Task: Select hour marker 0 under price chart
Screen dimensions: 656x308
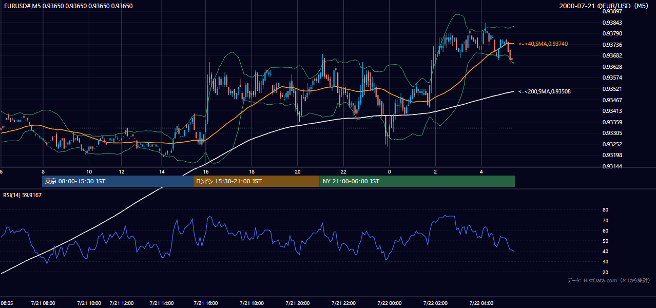Action: coord(390,171)
